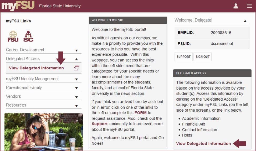Open the SC student central icon
The image size is (256, 151).
click(28, 37)
